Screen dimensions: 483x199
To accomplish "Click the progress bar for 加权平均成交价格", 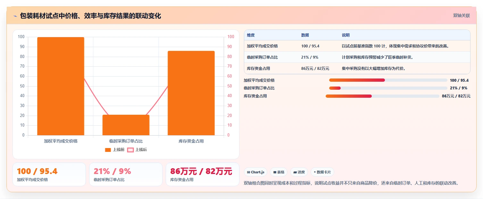I will coord(388,80).
